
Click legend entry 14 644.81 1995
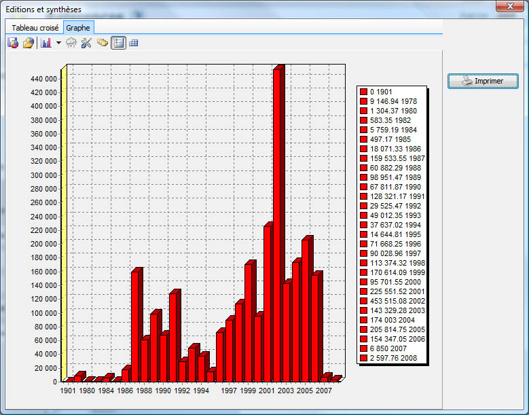[x=390, y=234]
